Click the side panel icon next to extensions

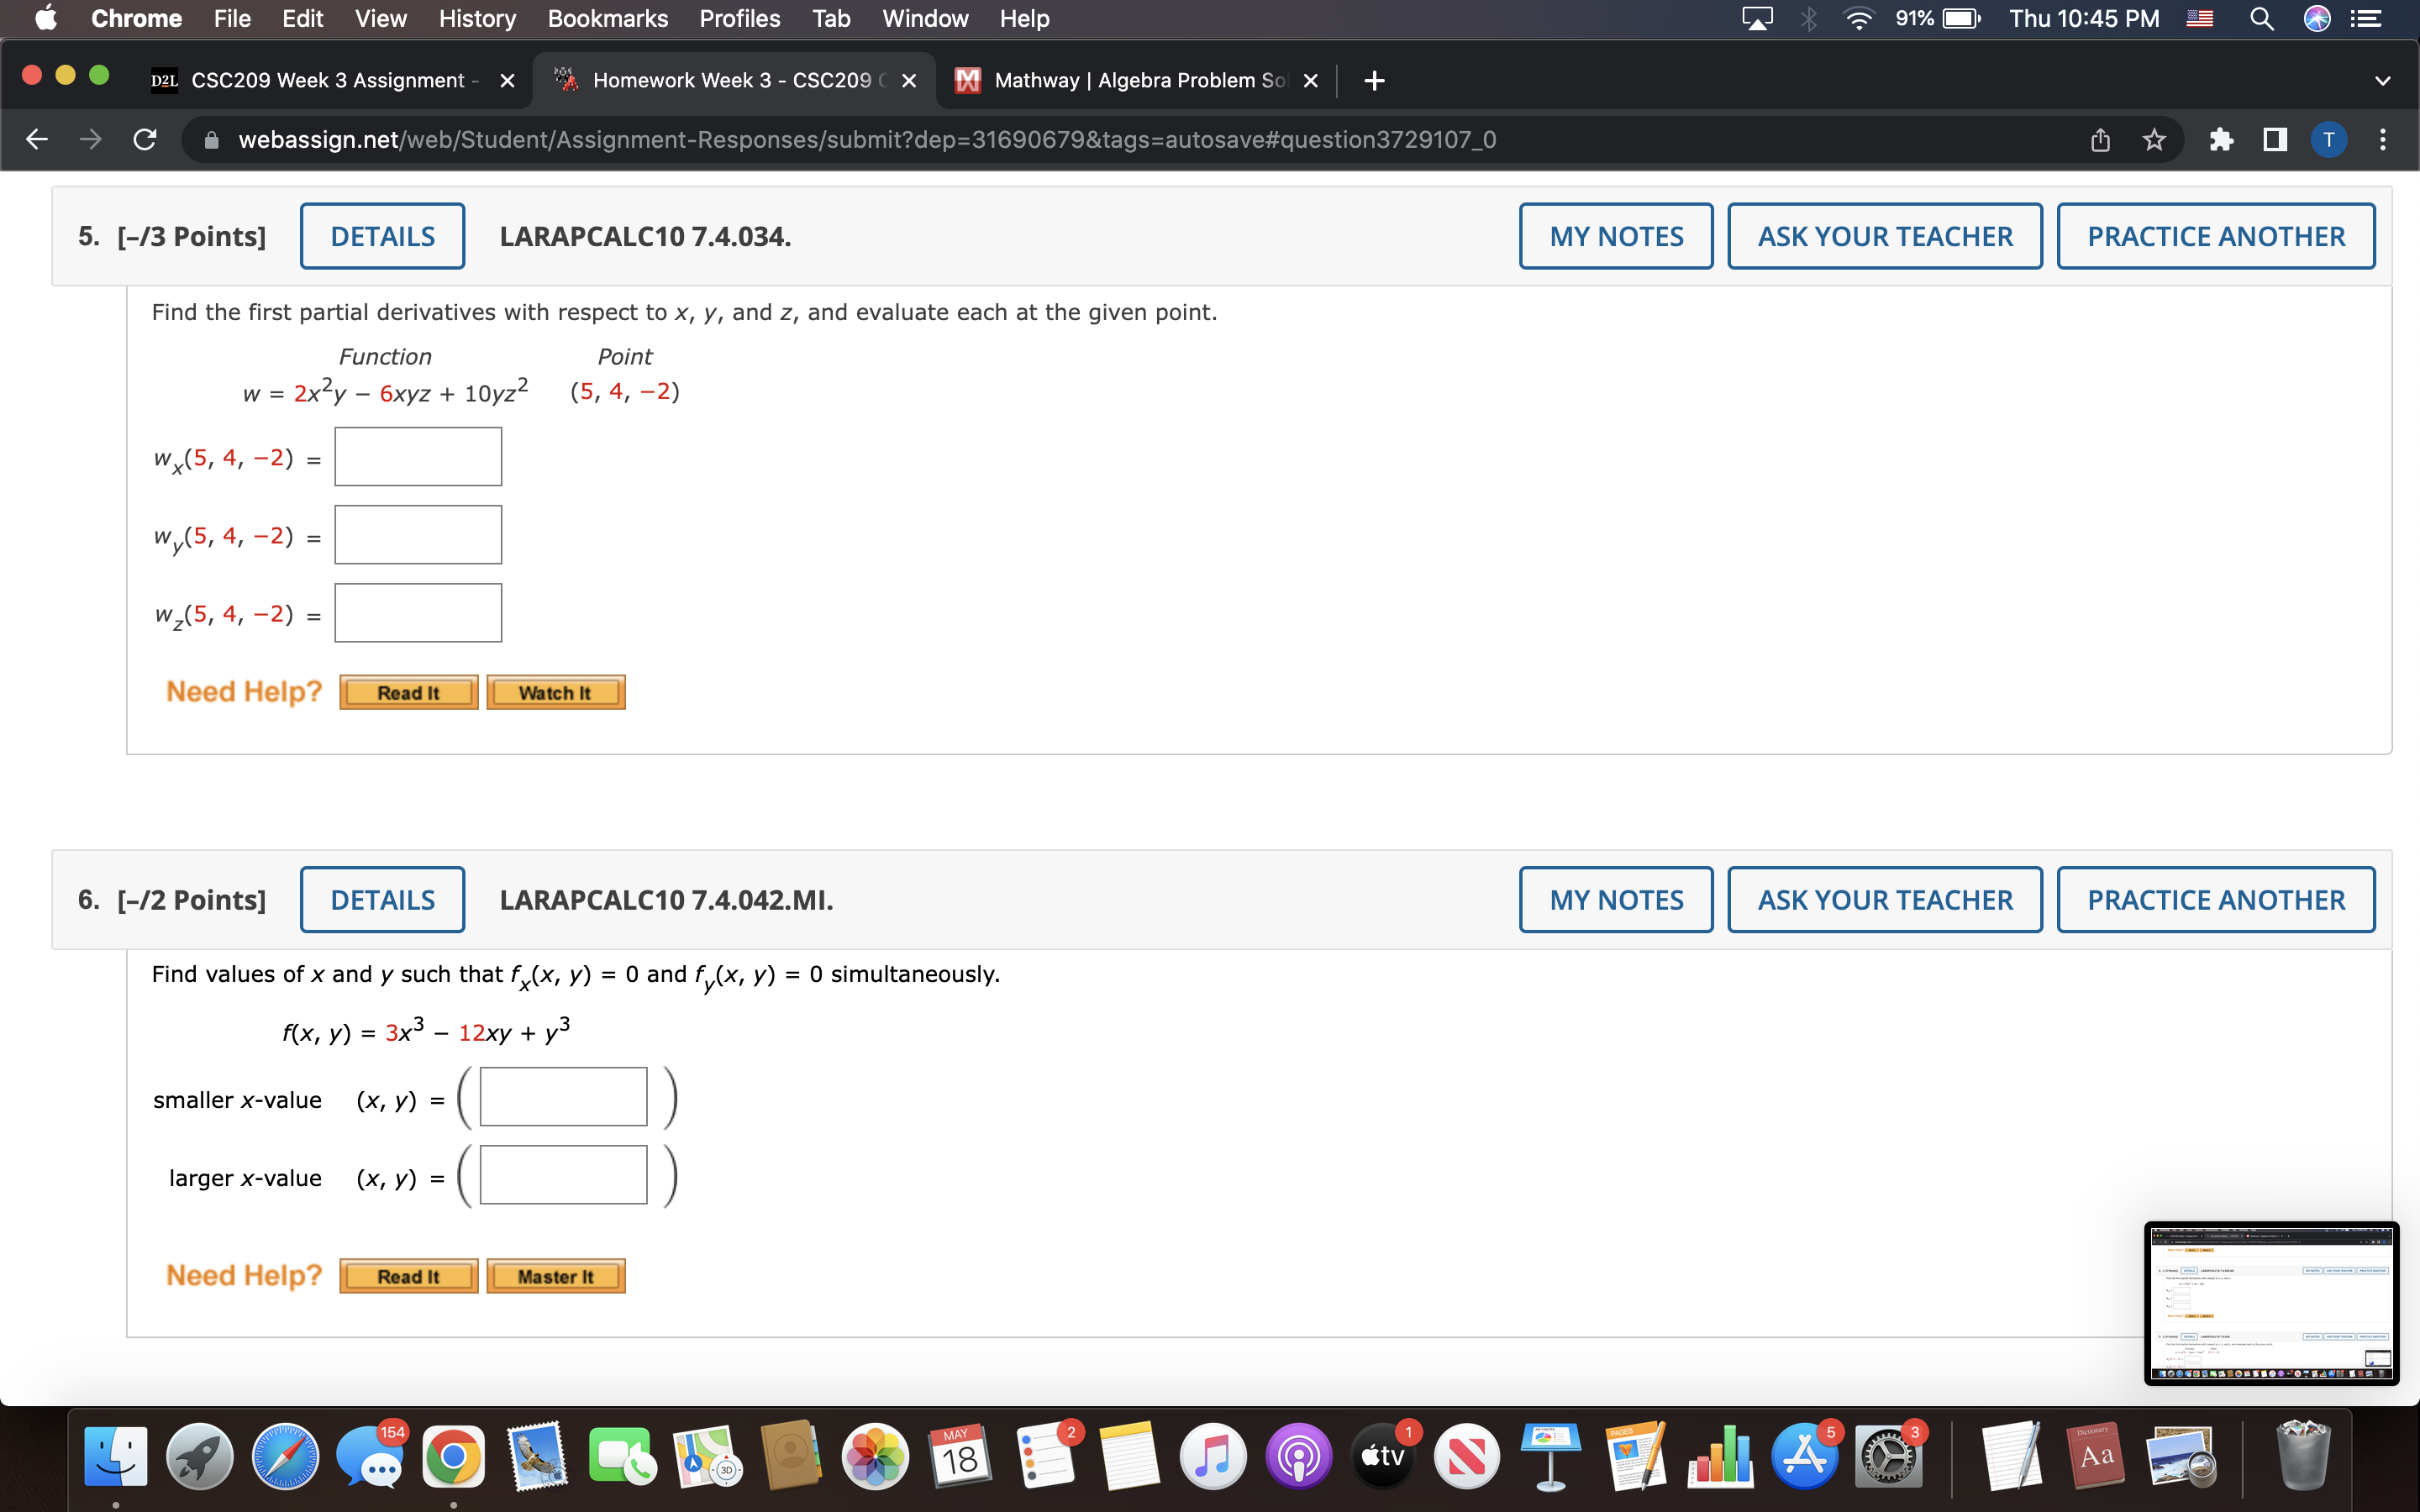[x=2274, y=139]
